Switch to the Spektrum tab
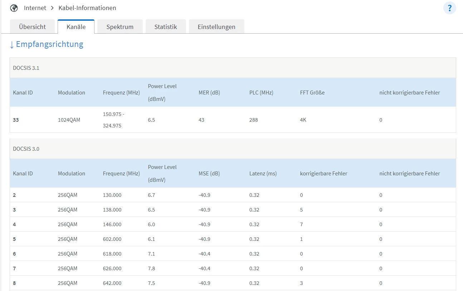Viewport: 463px width, 291px height. (120, 27)
